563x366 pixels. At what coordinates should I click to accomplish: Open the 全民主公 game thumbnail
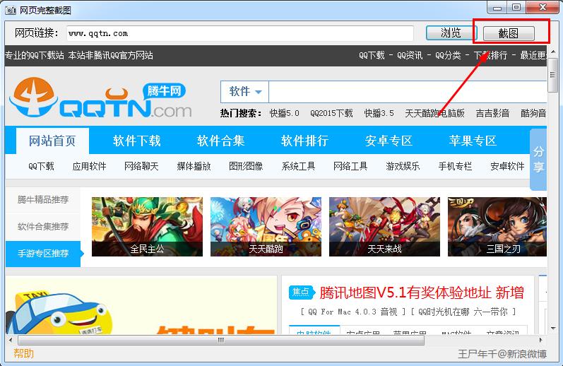pyautogui.click(x=147, y=226)
